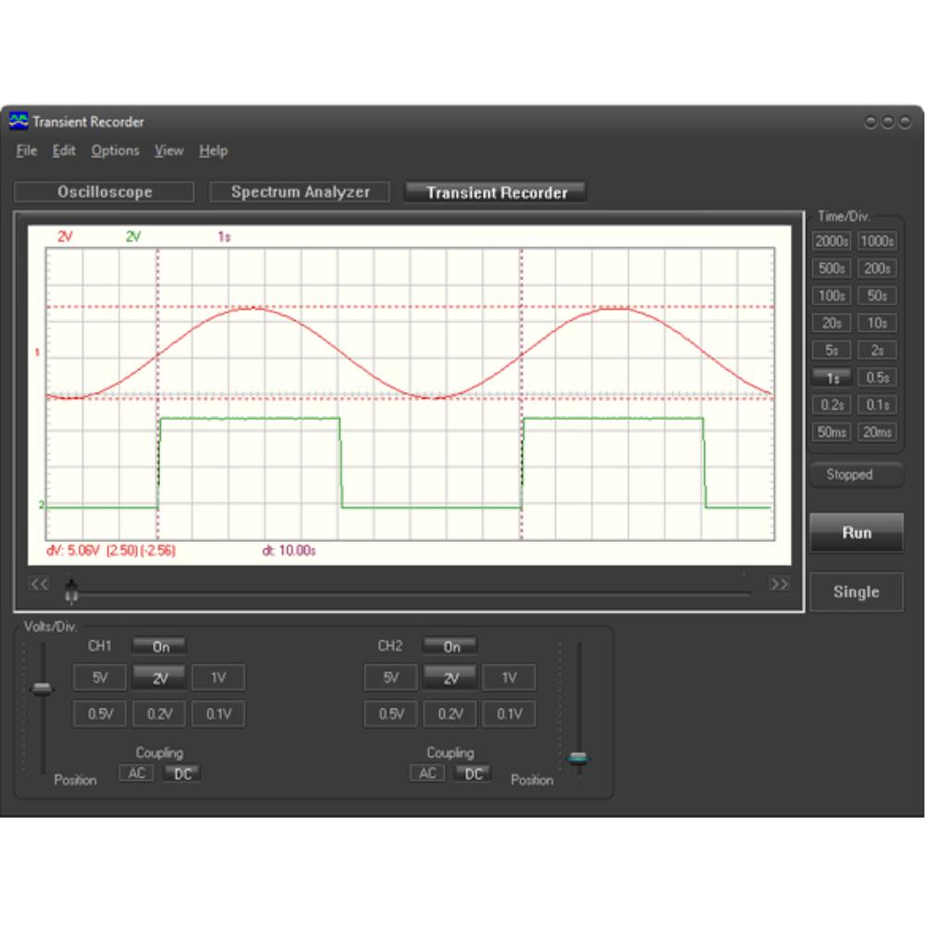Click the Single capture button
The height and width of the screenshot is (925, 925).
[856, 592]
